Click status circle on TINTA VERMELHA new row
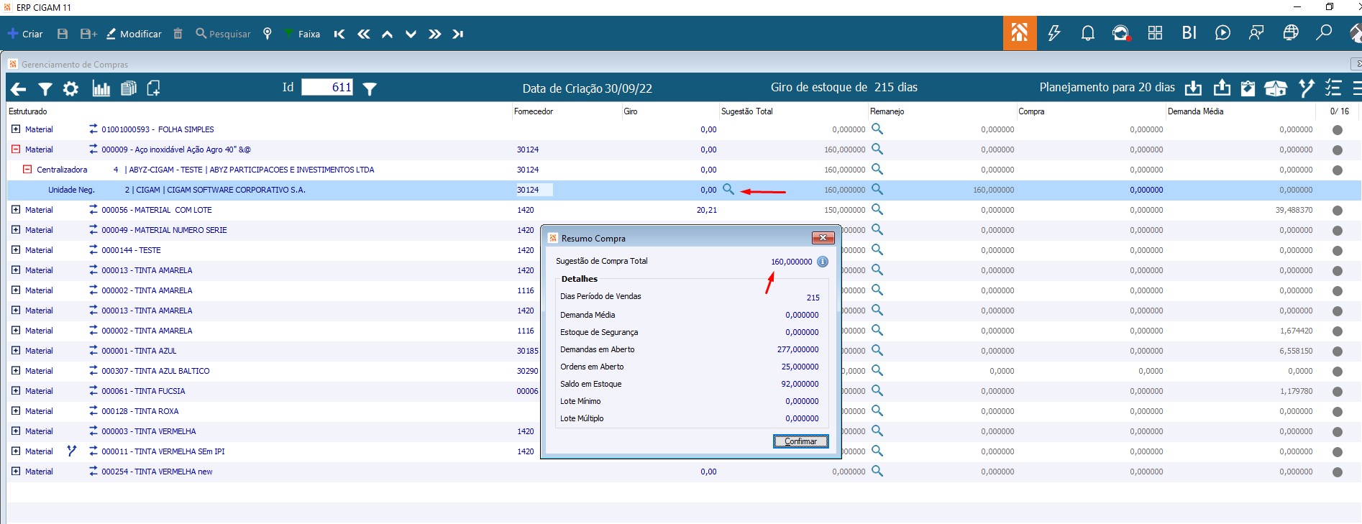Viewport: 1362px width, 524px height. (x=1337, y=472)
